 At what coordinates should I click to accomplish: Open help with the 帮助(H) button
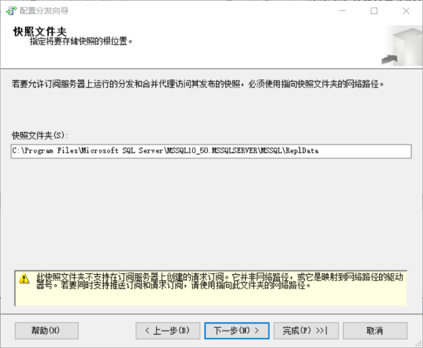coord(46,331)
